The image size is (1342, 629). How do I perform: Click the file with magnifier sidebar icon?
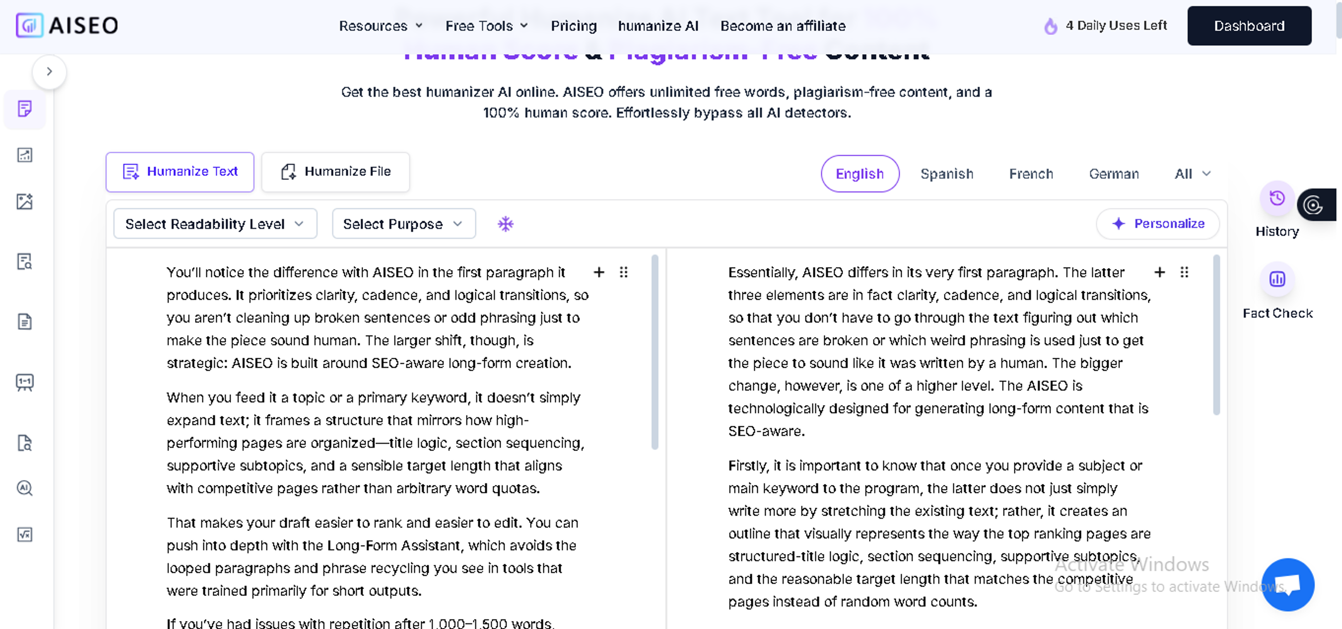point(24,443)
